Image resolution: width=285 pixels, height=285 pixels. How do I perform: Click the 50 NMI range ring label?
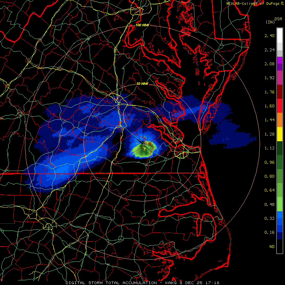pyautogui.click(x=142, y=84)
